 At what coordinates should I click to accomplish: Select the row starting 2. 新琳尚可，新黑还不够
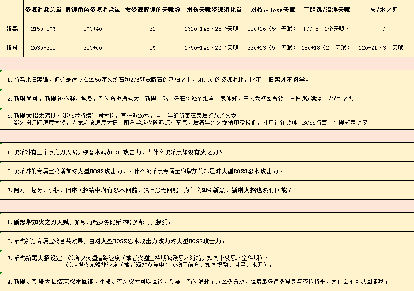coord(207,98)
